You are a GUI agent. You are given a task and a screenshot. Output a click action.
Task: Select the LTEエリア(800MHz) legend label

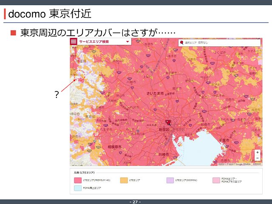pos(186,180)
